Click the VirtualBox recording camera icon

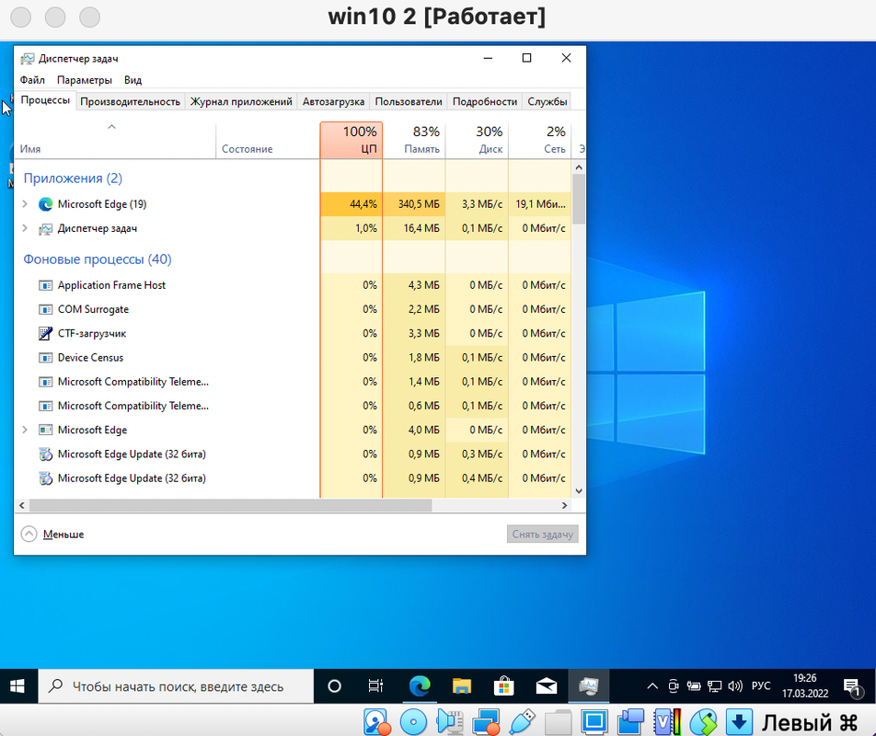630,722
